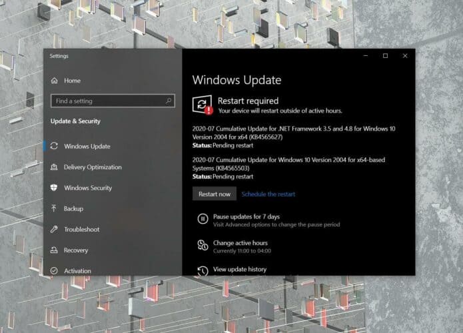Click the Restart required status icon
Screen dimensions: 463x333
point(203,105)
